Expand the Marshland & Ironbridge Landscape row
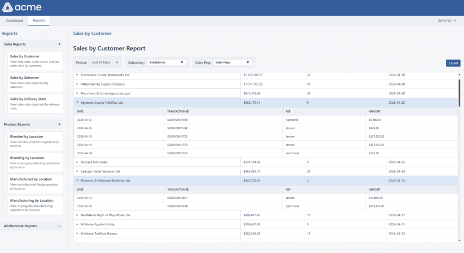464x253 pixels. coord(77,93)
